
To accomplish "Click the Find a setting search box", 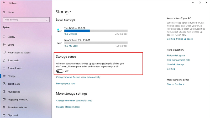I will point(26,20).
